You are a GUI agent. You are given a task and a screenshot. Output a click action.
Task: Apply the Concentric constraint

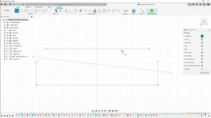click(104, 11)
